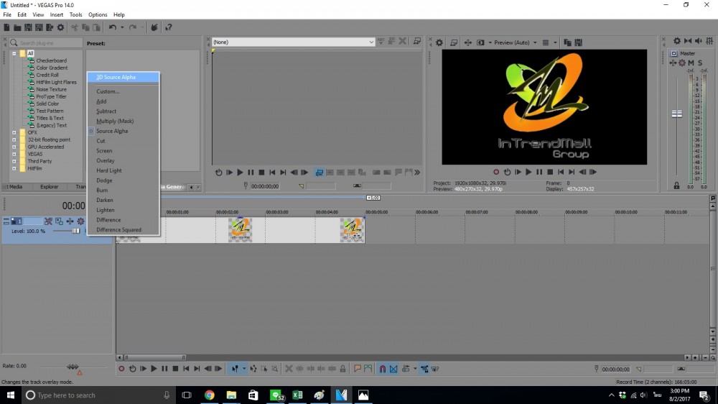
Task: Click the Open project folder icon
Action: coord(17,27)
